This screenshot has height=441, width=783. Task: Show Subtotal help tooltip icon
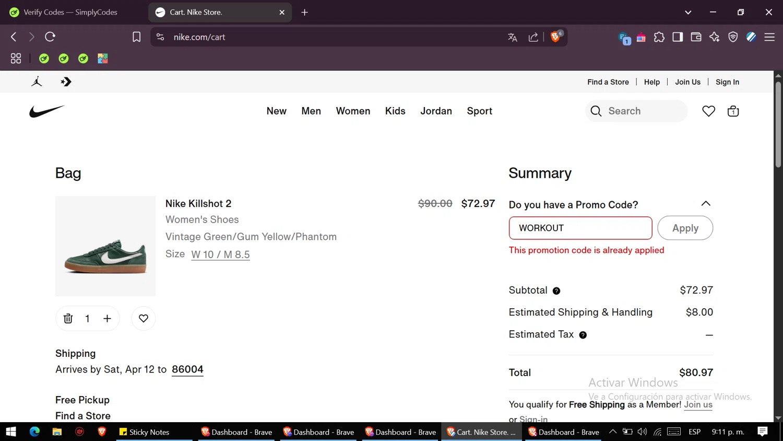point(556,291)
